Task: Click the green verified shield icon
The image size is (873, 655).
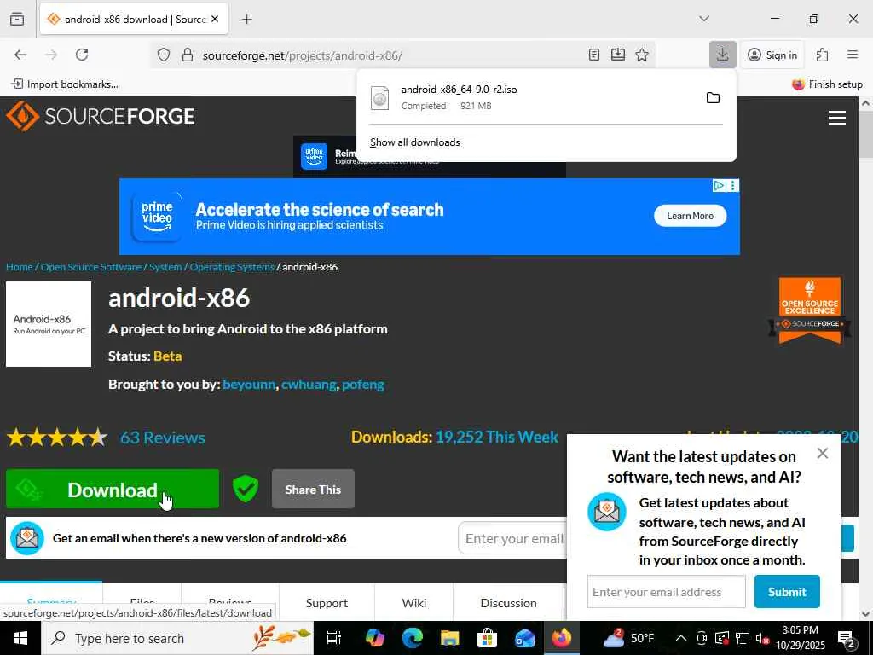Action: (245, 489)
